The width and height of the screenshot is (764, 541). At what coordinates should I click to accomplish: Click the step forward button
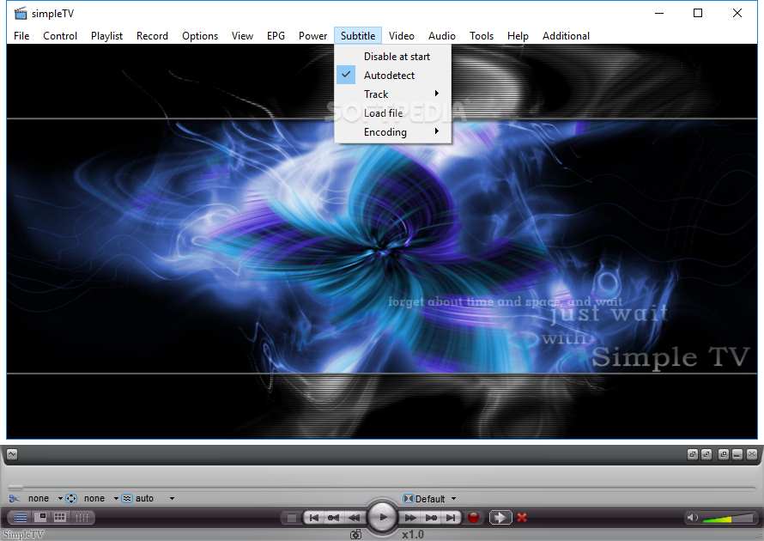coord(431,518)
